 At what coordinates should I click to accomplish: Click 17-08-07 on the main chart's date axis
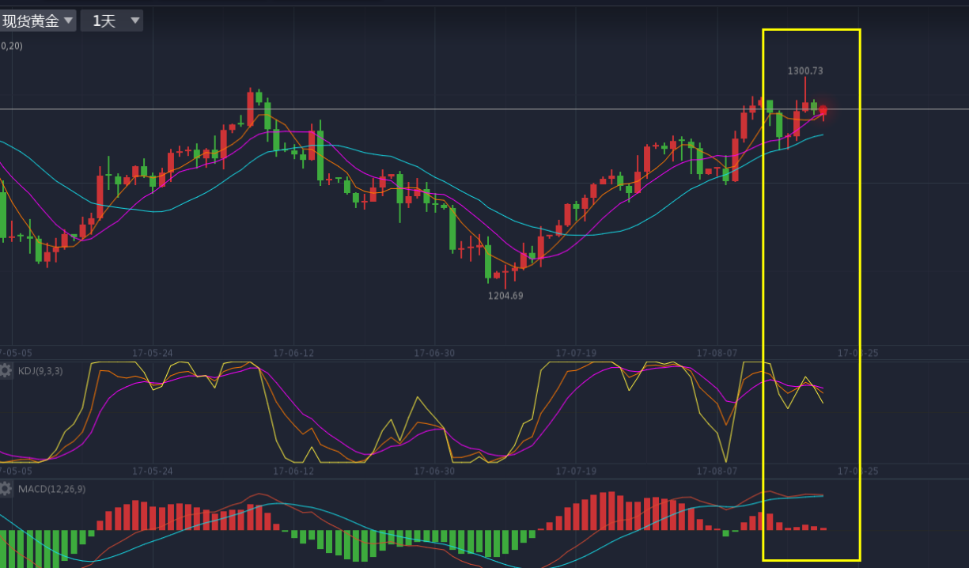tap(717, 352)
